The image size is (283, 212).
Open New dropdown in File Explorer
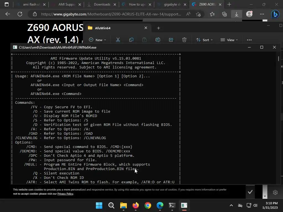coord(98,40)
